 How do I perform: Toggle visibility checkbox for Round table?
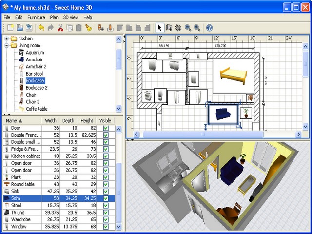(x=106, y=184)
